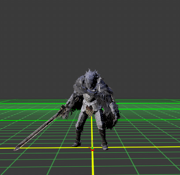This screenshot has height=175, width=180.
Task: Select the small green dot above the origin
Action: point(92,148)
